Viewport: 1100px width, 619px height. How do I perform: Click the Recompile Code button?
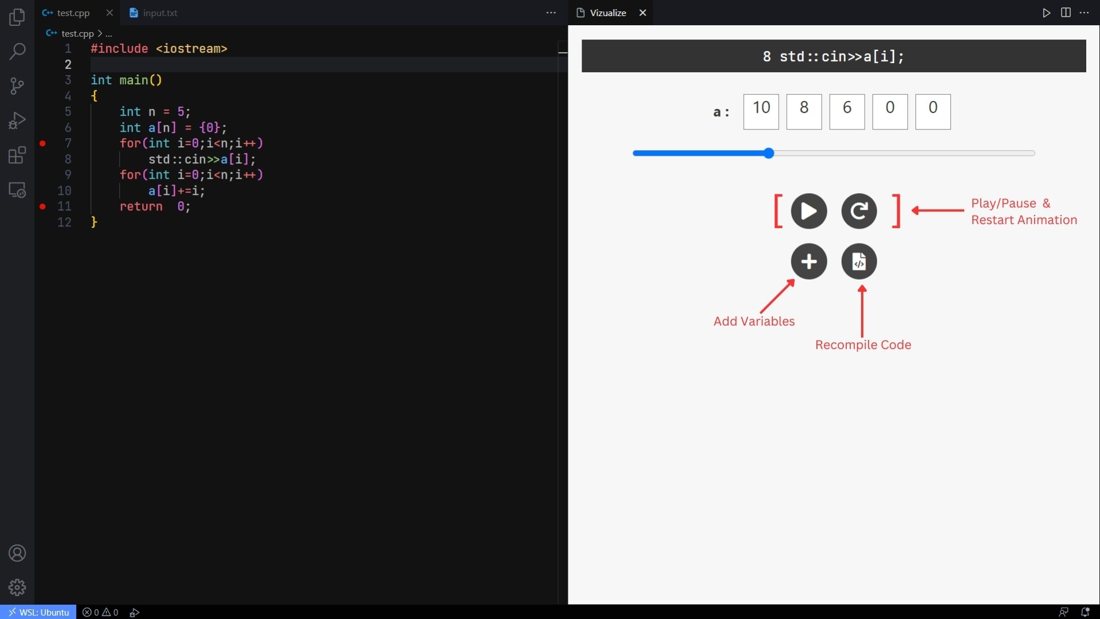[859, 262]
